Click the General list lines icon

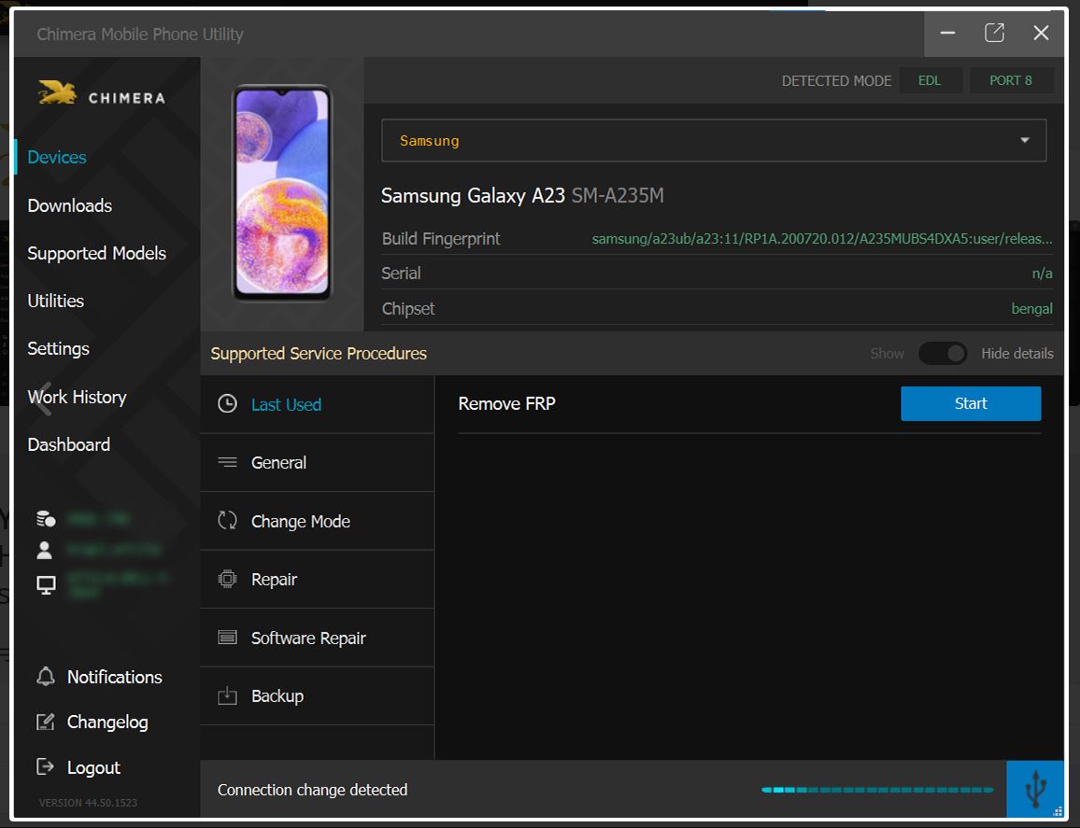click(x=227, y=462)
